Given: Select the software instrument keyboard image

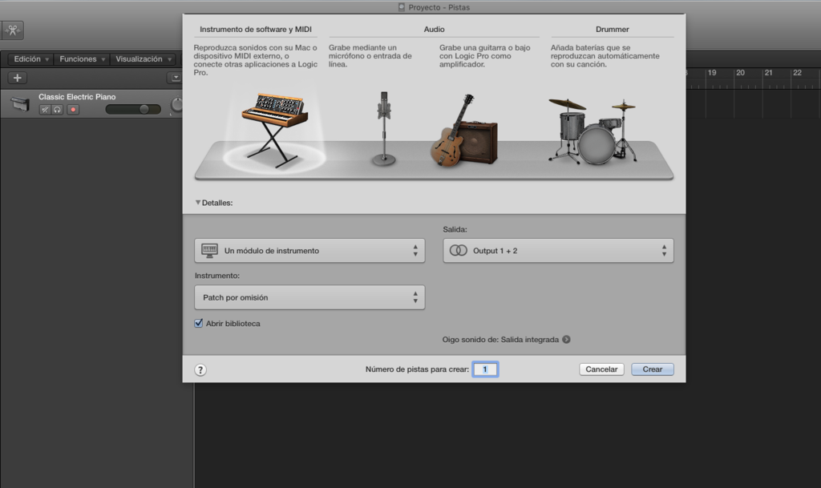Looking at the screenshot, I should [274, 130].
